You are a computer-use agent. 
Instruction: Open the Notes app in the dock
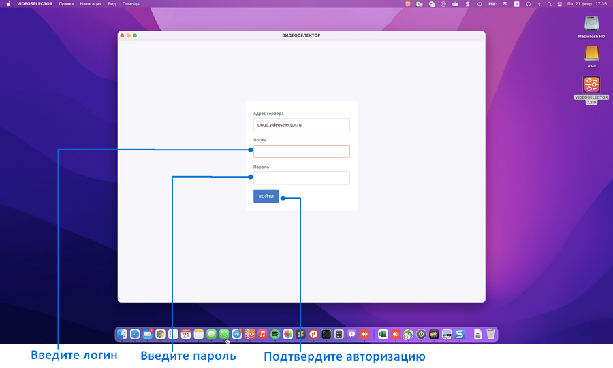coord(199,334)
